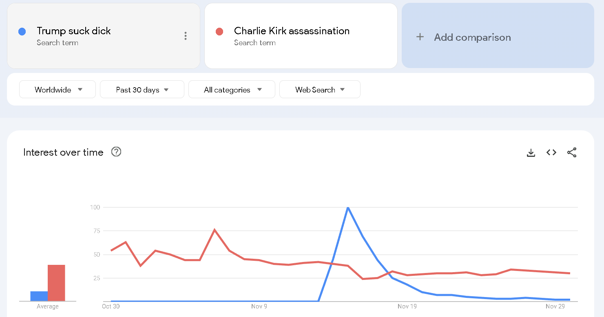The height and width of the screenshot is (317, 604).
Task: Open help icon beside Interest over time
Action: (116, 152)
